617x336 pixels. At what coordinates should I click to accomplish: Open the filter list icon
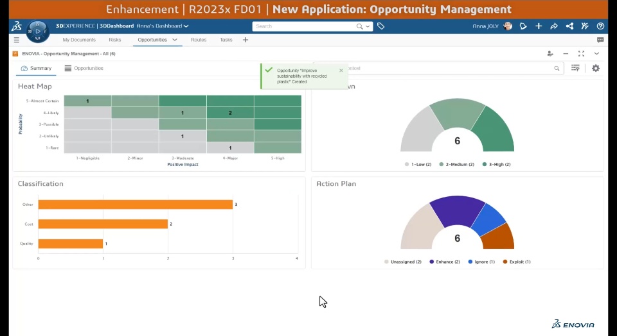[x=575, y=68]
